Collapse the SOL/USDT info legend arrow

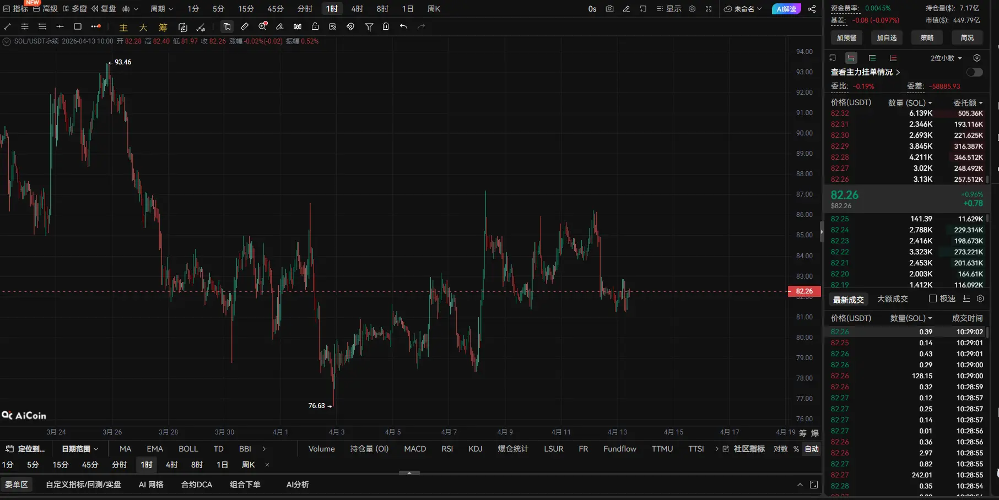click(x=7, y=41)
